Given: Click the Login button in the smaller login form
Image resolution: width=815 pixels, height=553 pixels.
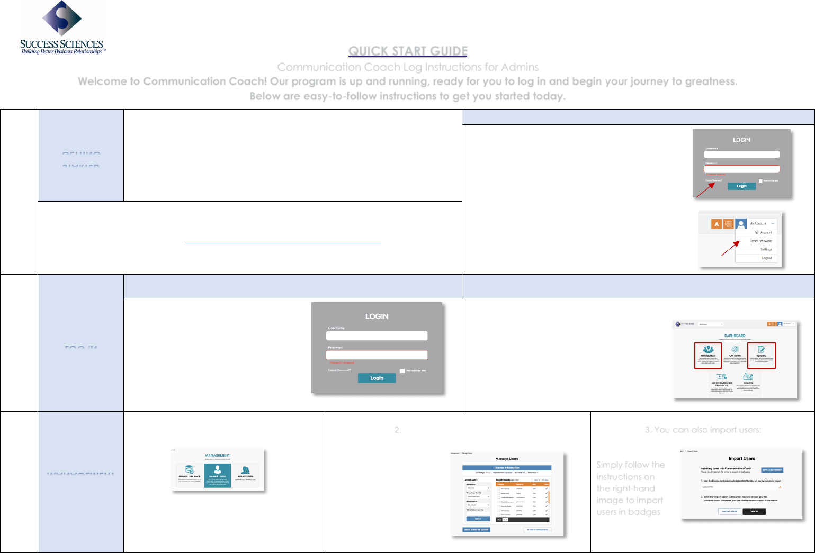Looking at the screenshot, I should tap(741, 186).
